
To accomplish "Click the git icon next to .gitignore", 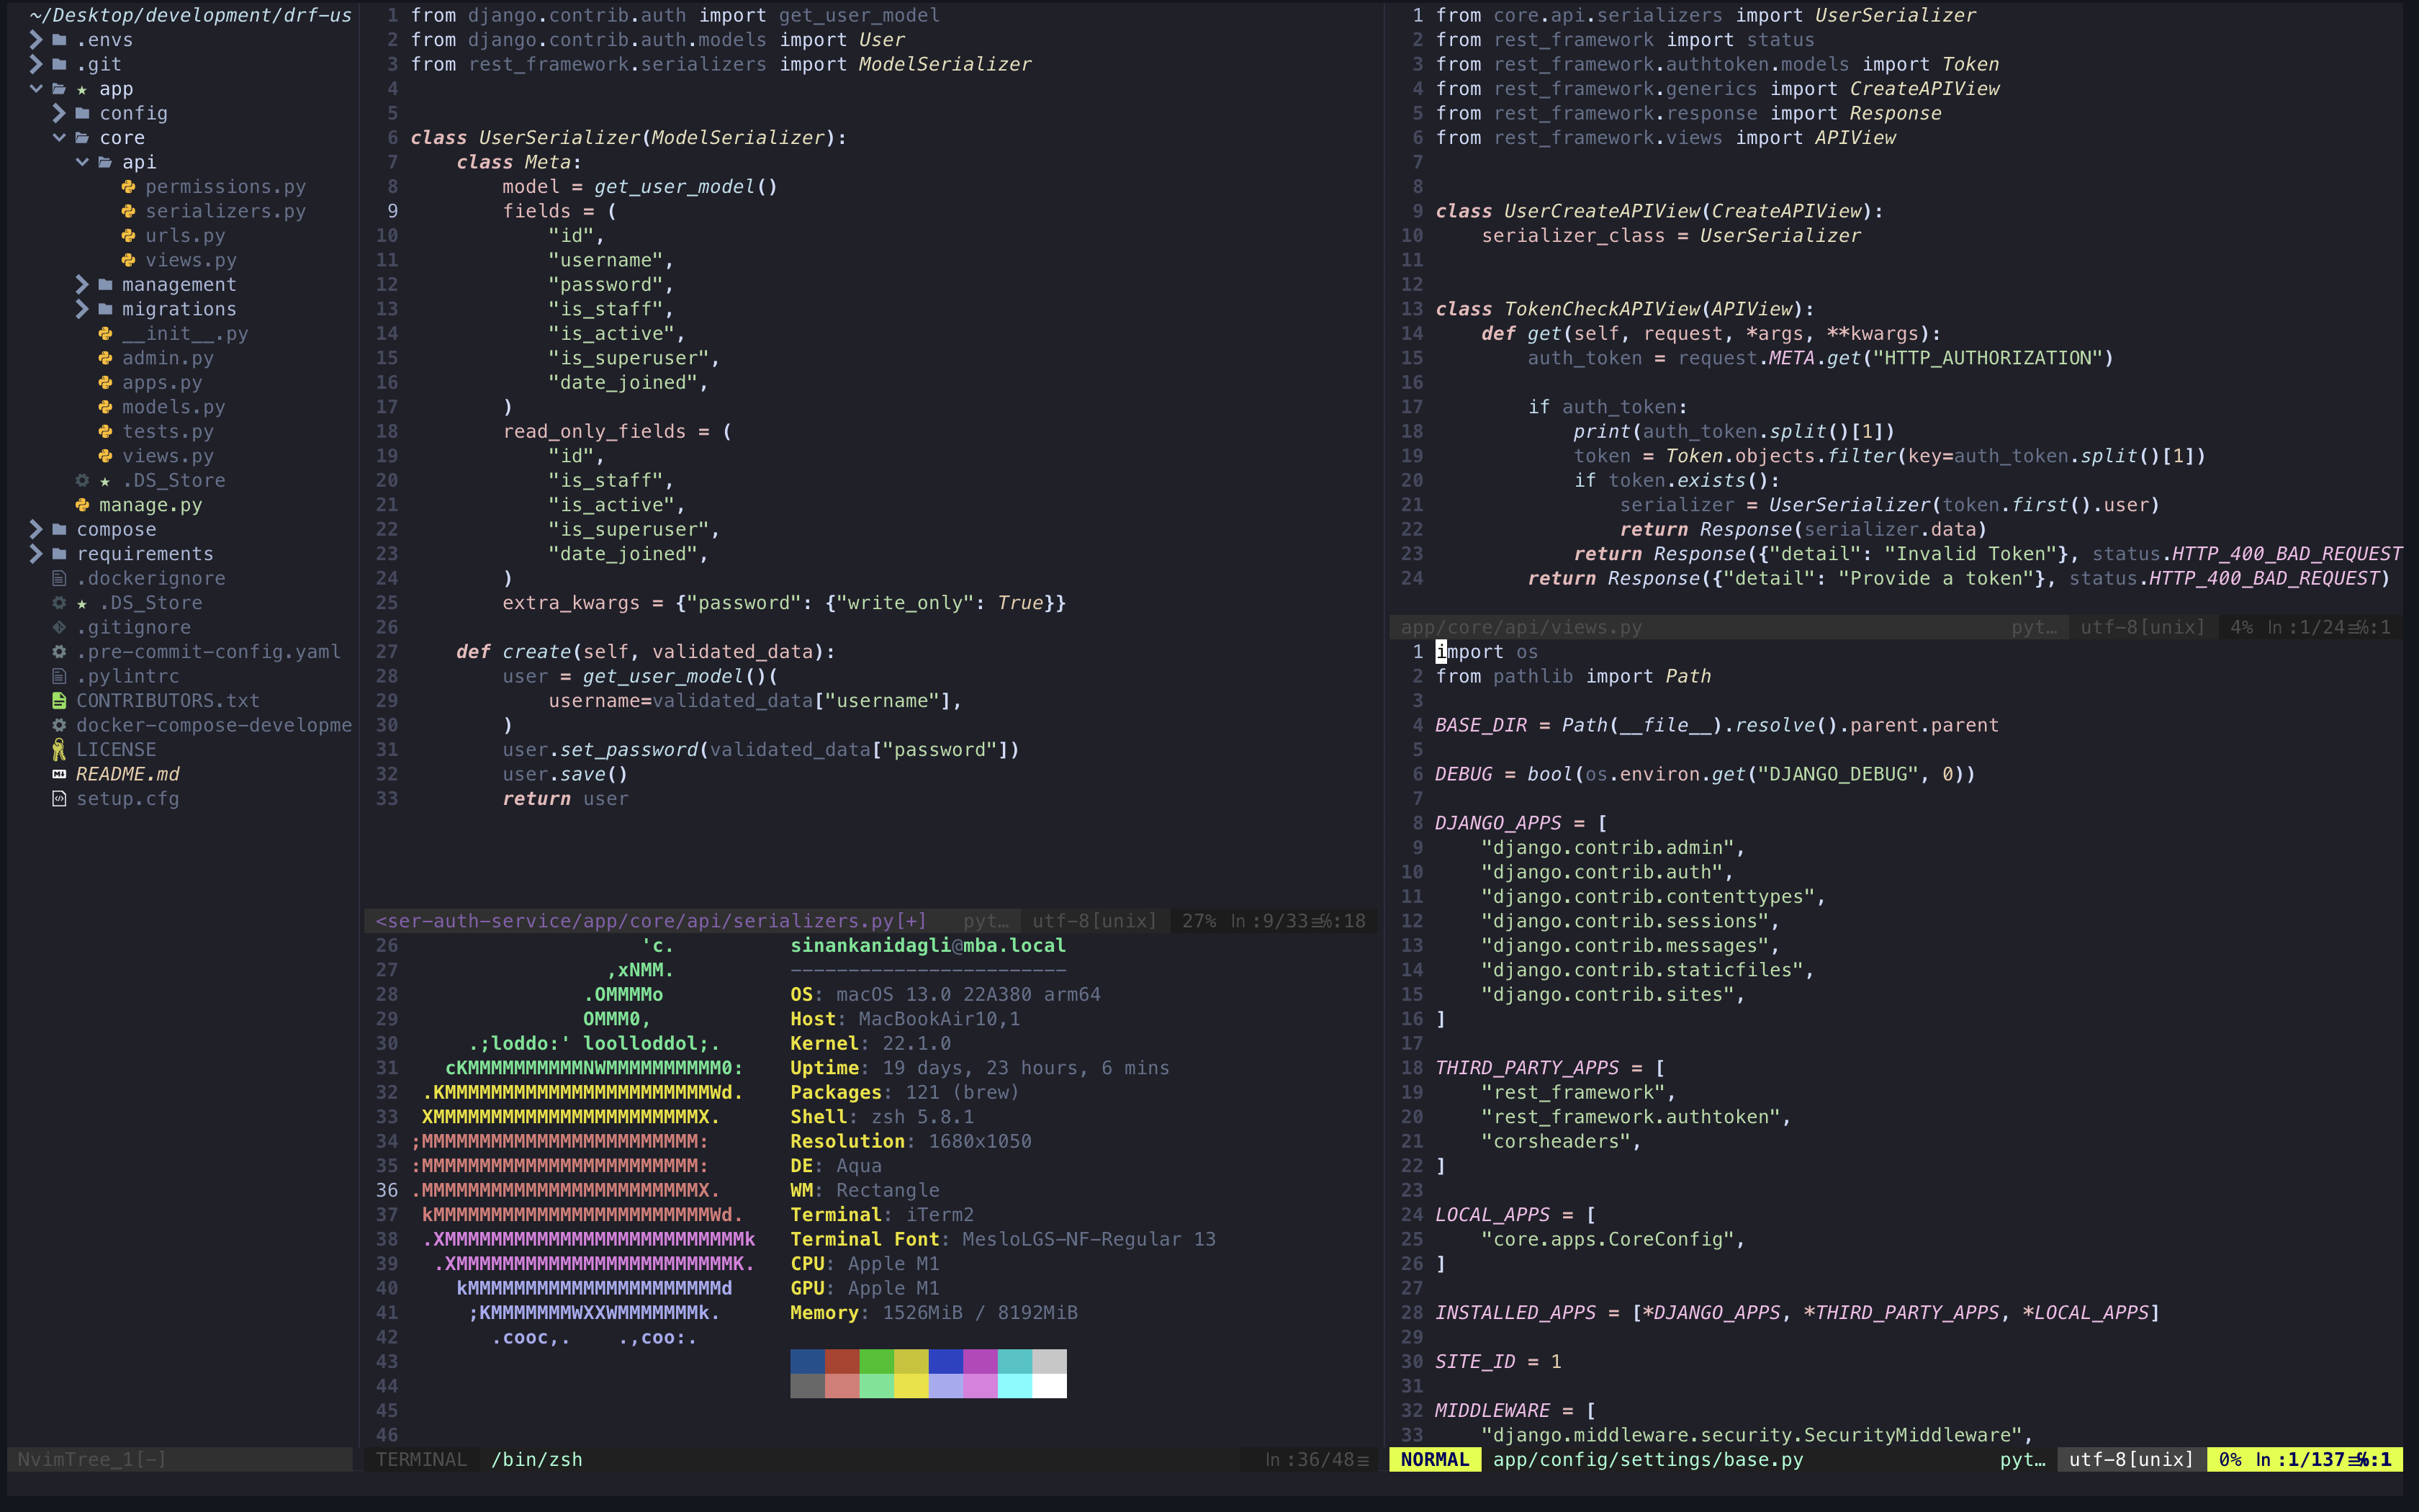I will point(59,627).
